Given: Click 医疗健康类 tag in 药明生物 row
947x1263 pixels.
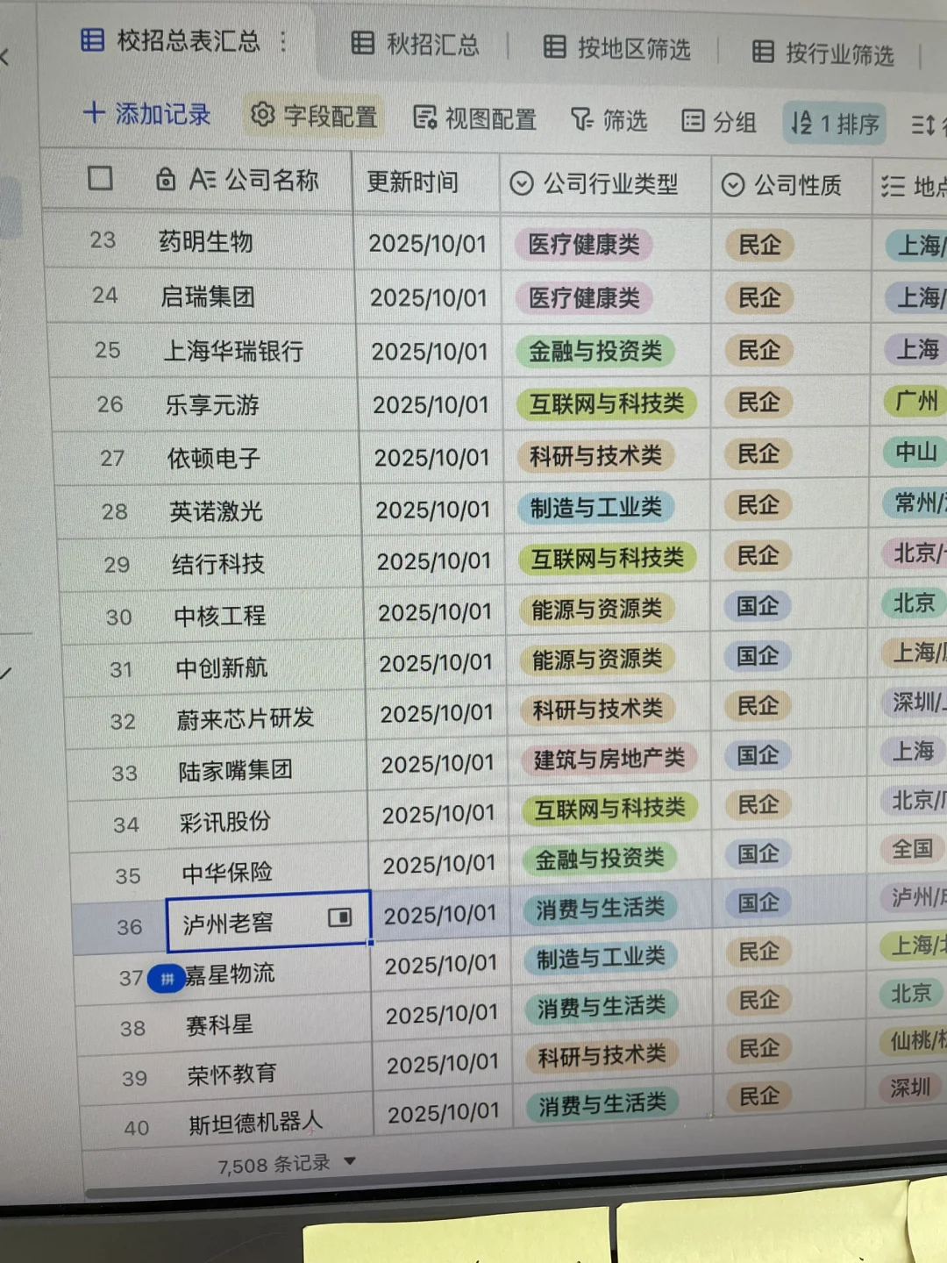Looking at the screenshot, I should pos(583,244).
